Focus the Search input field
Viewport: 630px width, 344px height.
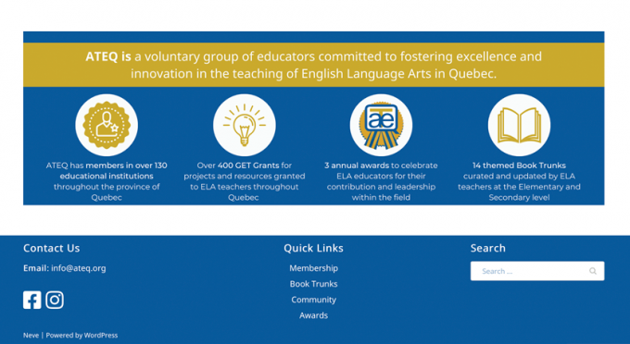pos(537,271)
